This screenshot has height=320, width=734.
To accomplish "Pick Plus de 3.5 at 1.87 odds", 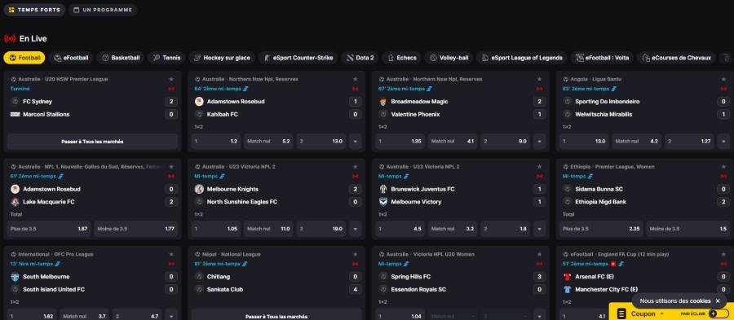I will click(x=49, y=229).
